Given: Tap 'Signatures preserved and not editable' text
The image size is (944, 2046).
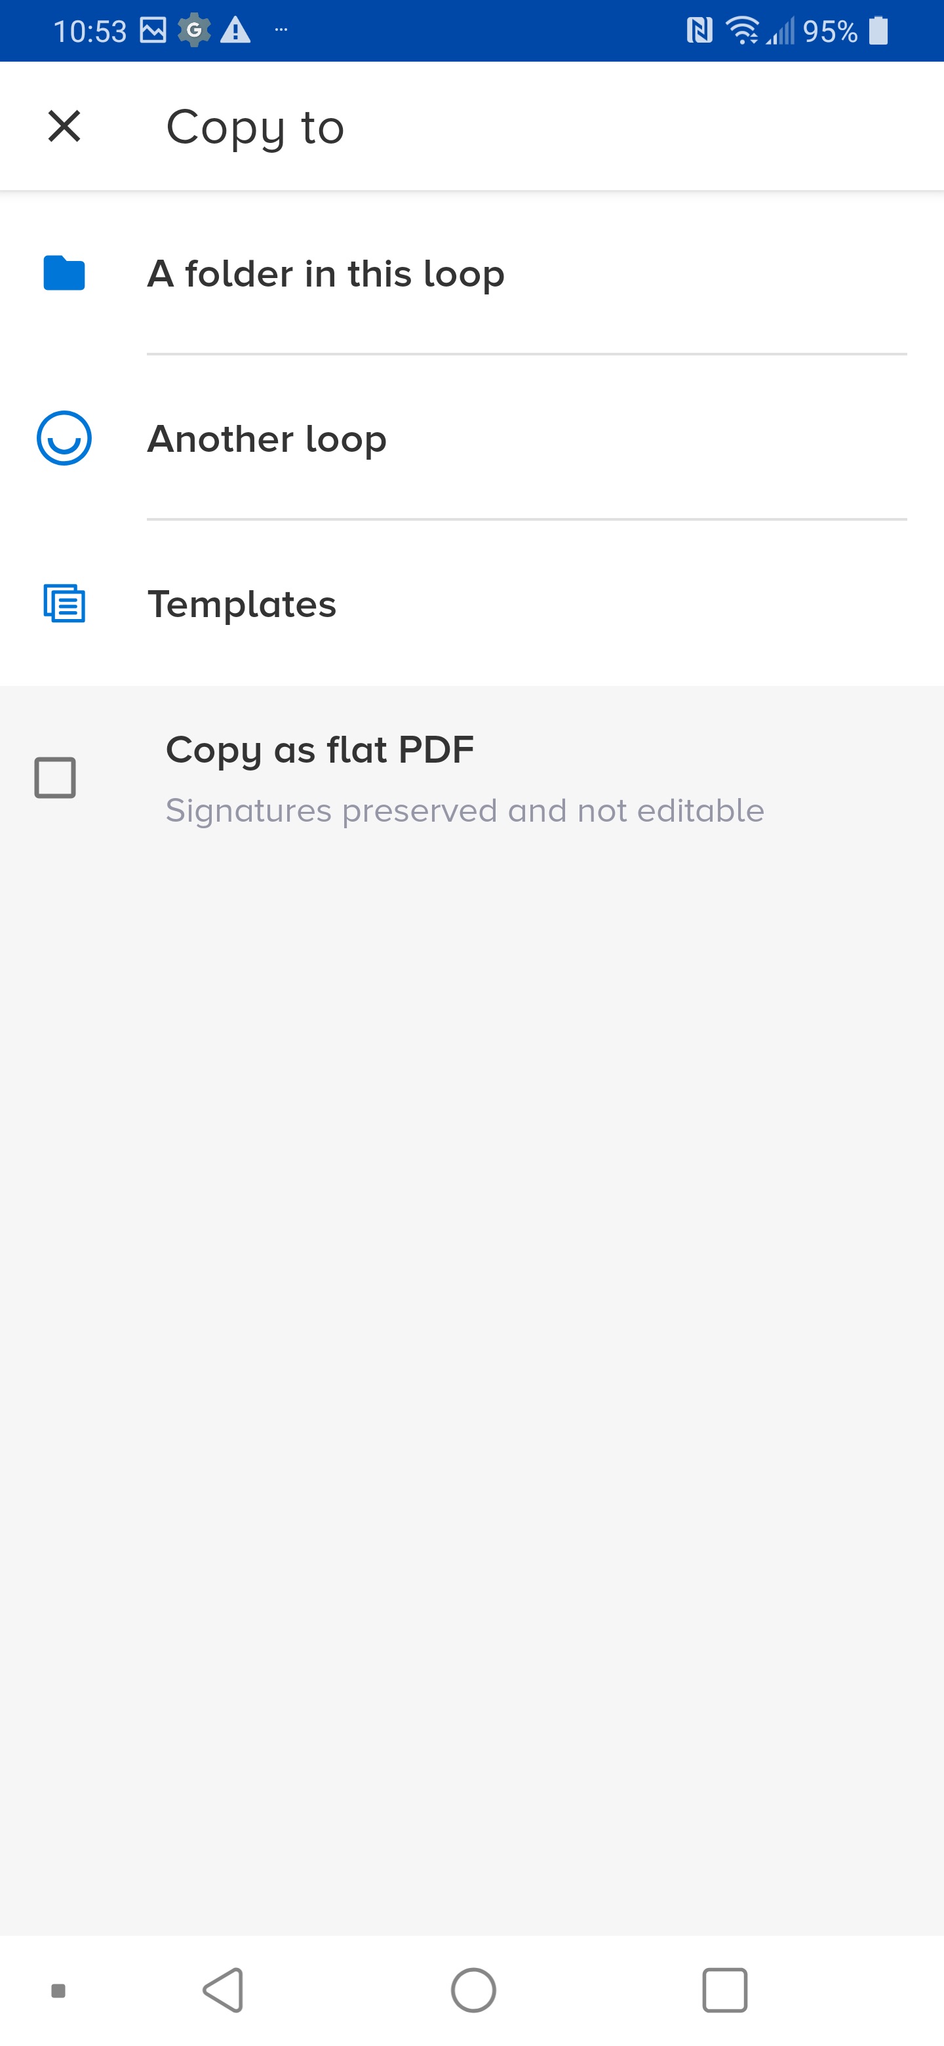Looking at the screenshot, I should point(464,811).
